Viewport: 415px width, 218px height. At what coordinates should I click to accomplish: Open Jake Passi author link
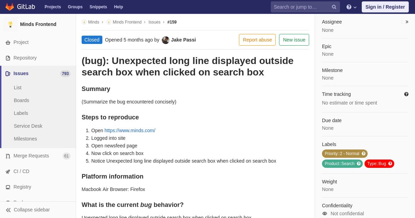pyautogui.click(x=183, y=40)
